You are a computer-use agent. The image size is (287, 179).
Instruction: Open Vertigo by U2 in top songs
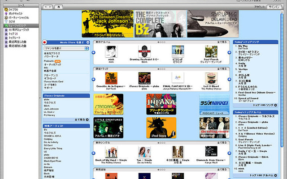(243, 69)
